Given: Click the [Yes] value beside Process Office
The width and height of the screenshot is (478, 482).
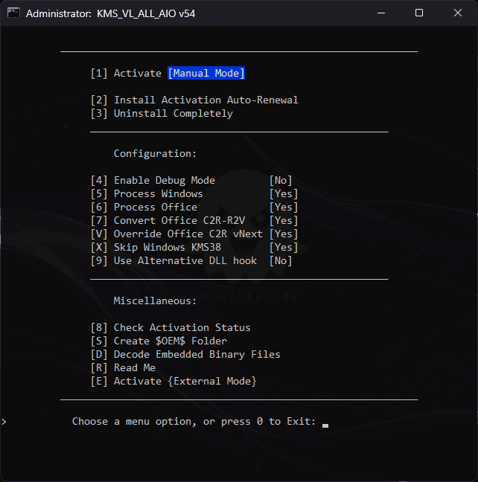Looking at the screenshot, I should [284, 208].
